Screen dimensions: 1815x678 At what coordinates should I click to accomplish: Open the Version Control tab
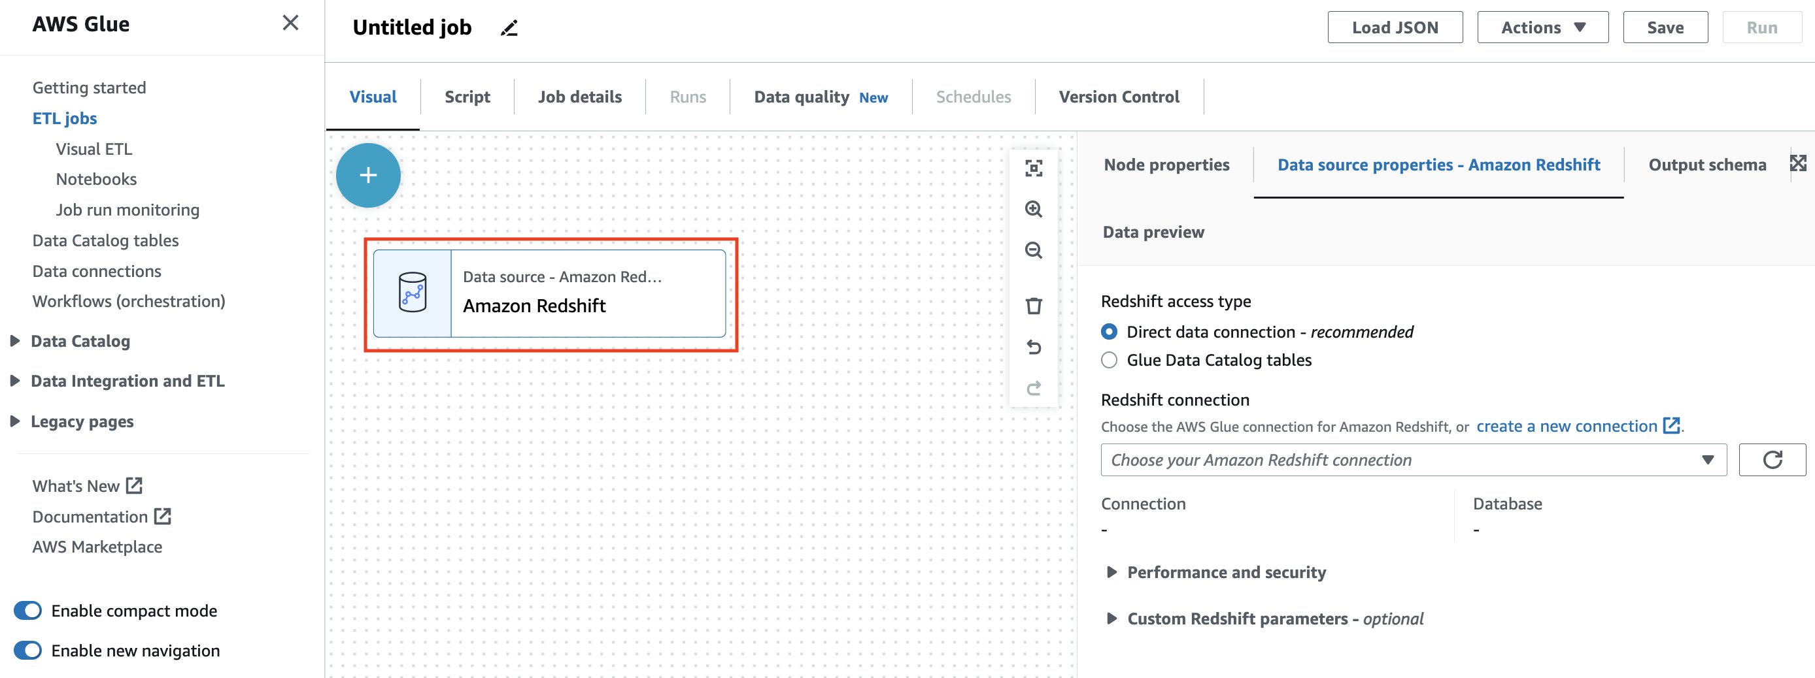point(1119,97)
